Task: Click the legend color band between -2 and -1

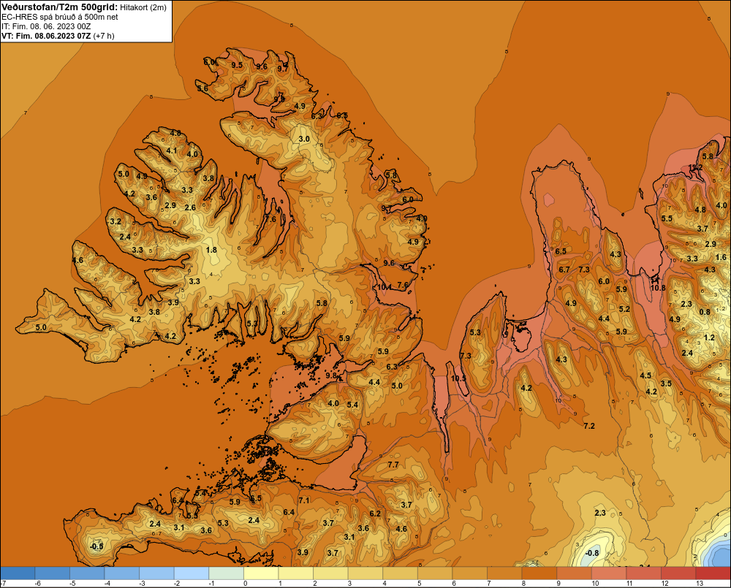Action: tap(192, 573)
